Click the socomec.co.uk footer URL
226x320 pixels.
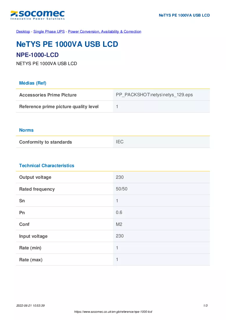point(113,312)
